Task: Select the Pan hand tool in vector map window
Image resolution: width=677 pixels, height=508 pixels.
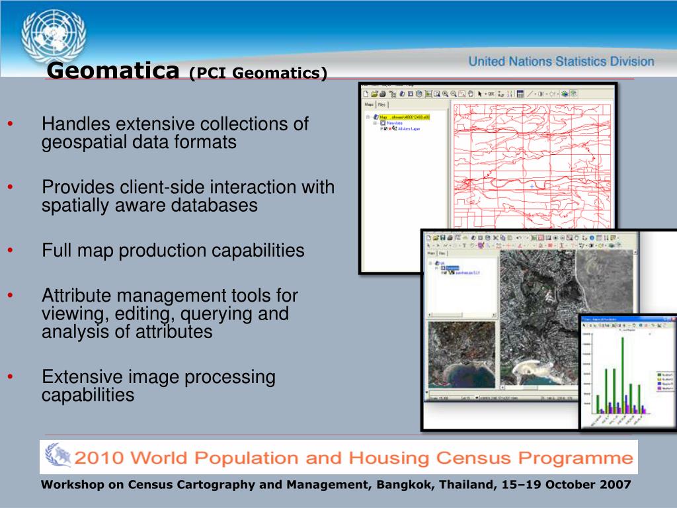Action: point(471,94)
